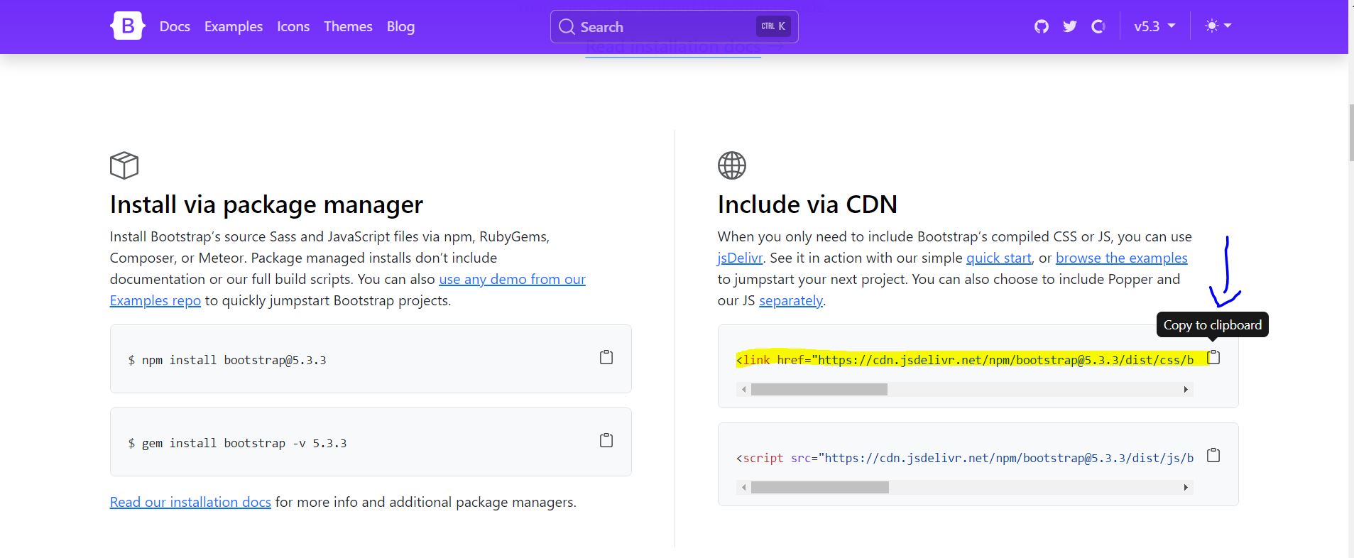Click the search magnifier icon
The height and width of the screenshot is (558, 1354).
[567, 27]
